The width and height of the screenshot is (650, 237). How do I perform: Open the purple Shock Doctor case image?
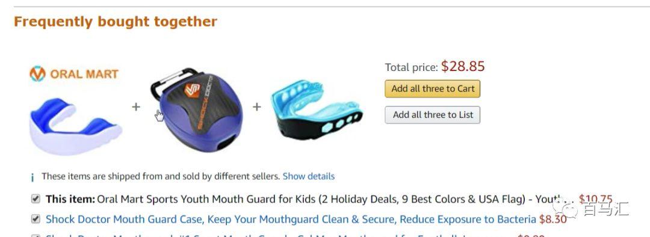click(196, 110)
